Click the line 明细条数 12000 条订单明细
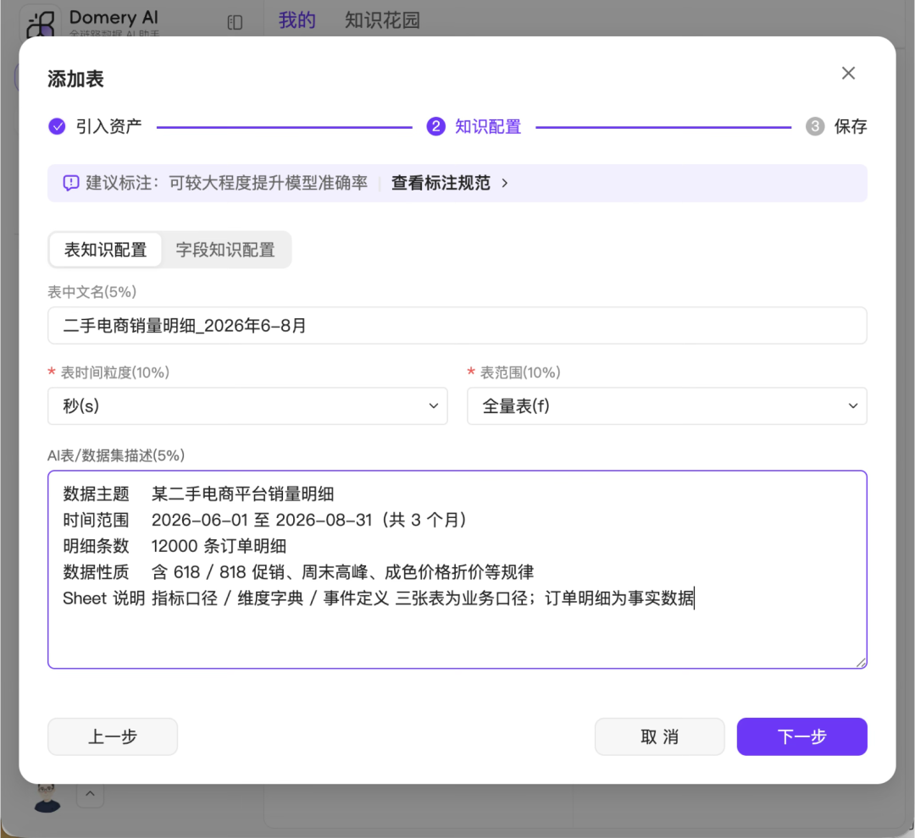Image resolution: width=915 pixels, height=838 pixels. pyautogui.click(x=175, y=546)
